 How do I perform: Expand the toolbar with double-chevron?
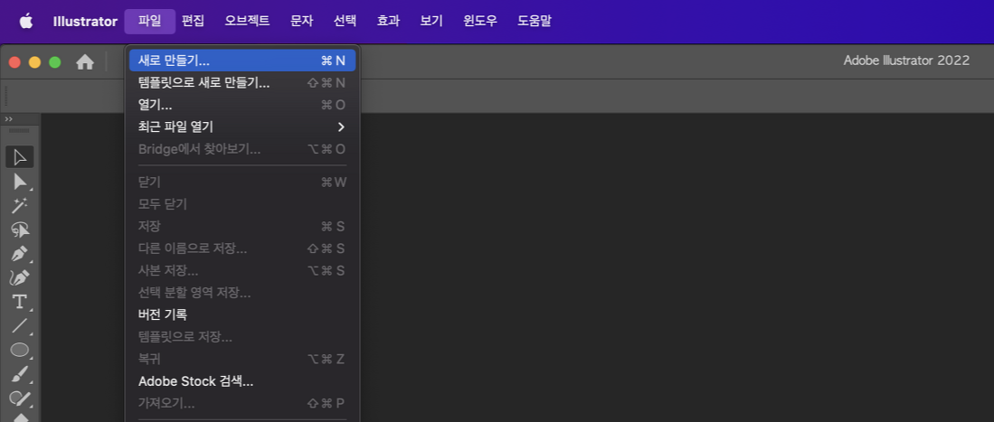coord(8,119)
